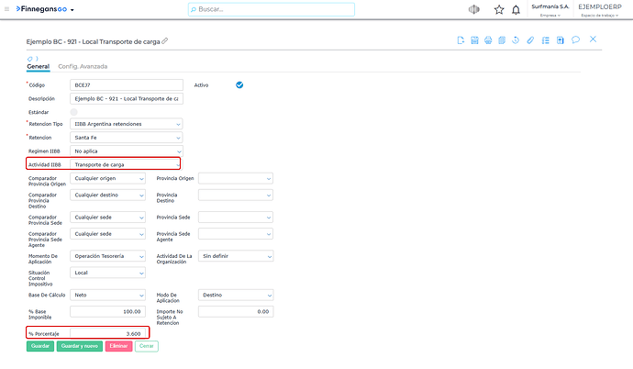This screenshot has height=369, width=633.
Task: Open Provincia Sede Agente dropdown
Action: point(236,234)
